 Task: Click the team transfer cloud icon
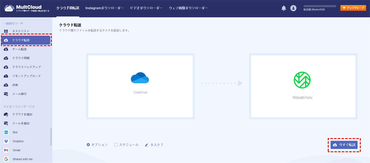click(x=6, y=49)
